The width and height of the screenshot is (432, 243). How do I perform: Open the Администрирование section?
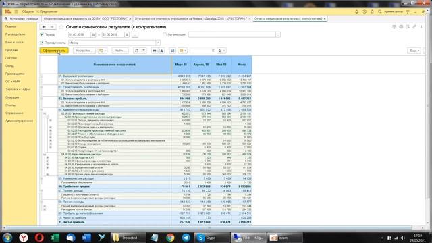click(x=19, y=121)
